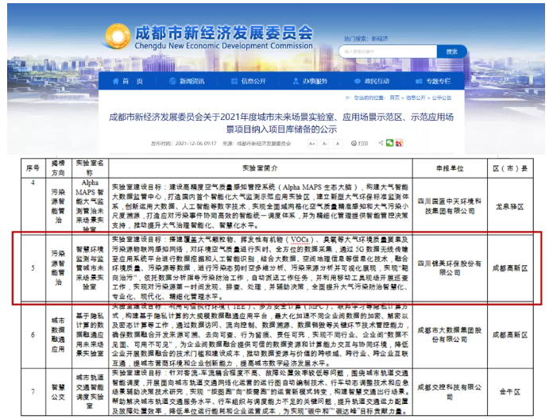
Task: Click the Chengdu New Economic Development Commission sun logo
Action: 118,37
